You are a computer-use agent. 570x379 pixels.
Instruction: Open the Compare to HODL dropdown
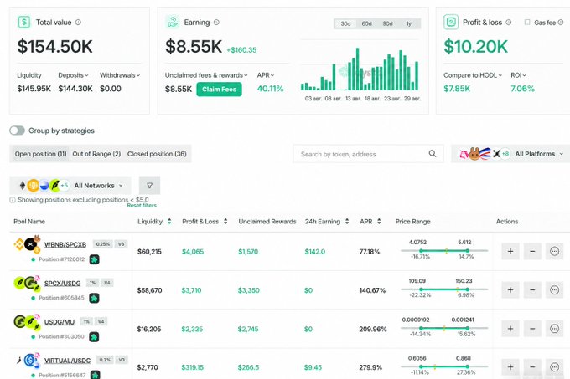point(473,75)
